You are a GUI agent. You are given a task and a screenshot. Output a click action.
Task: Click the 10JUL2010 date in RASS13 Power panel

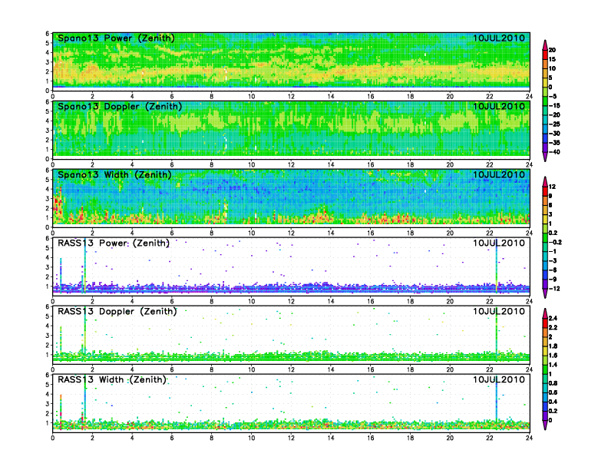click(x=499, y=243)
